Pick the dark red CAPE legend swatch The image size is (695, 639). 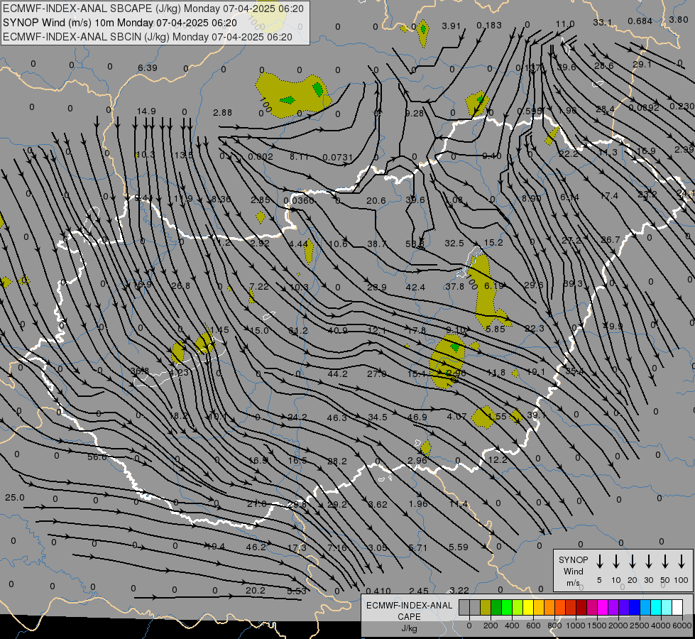(x=581, y=607)
